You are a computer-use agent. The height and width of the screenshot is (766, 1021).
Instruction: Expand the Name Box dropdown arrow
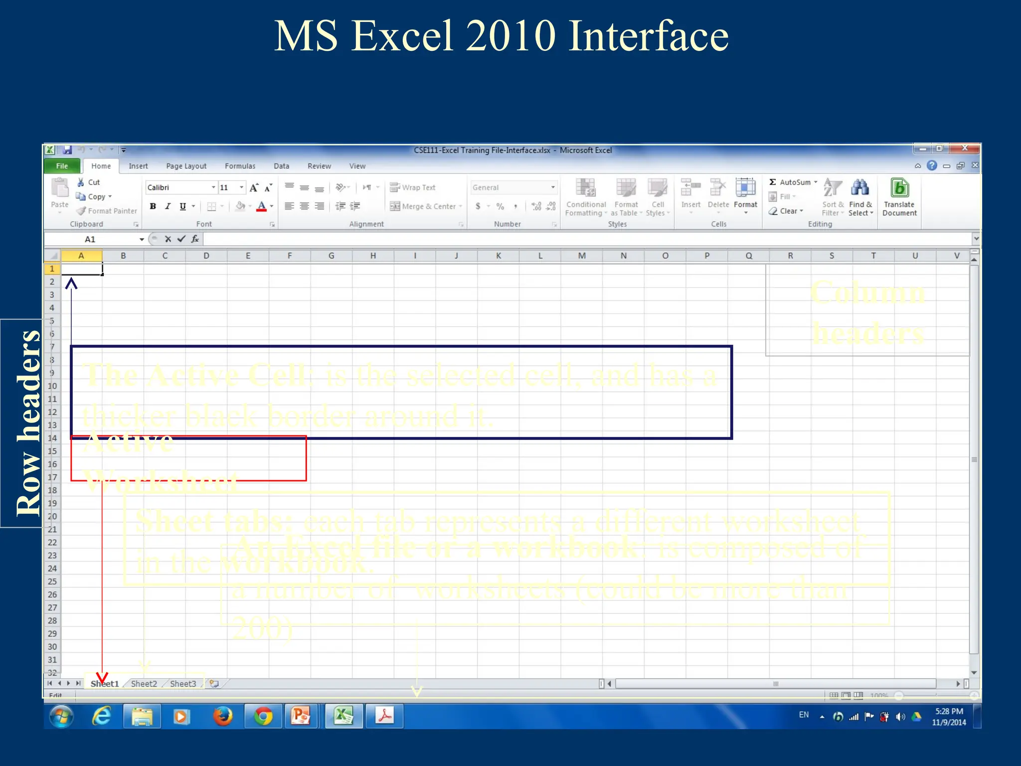(x=142, y=239)
